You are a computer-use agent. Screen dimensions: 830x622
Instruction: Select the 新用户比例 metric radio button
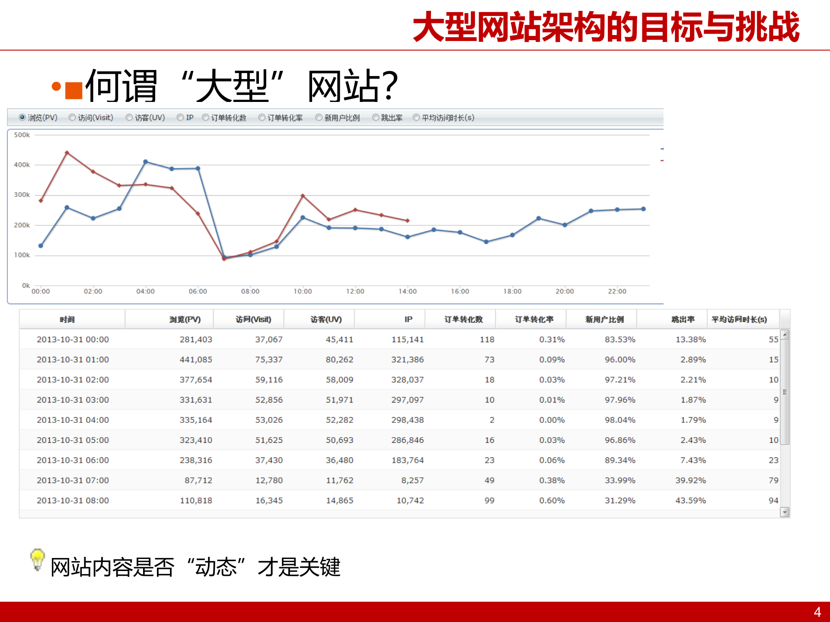pyautogui.click(x=319, y=117)
